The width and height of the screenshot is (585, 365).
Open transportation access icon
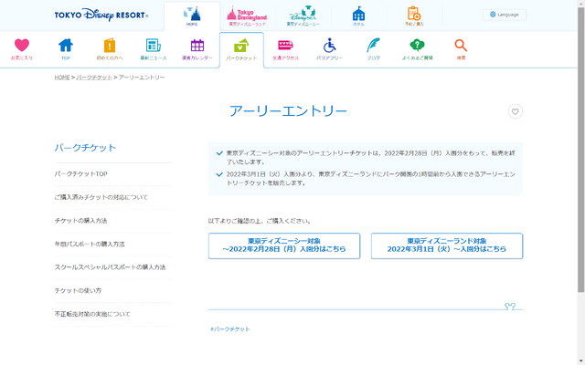[285, 49]
